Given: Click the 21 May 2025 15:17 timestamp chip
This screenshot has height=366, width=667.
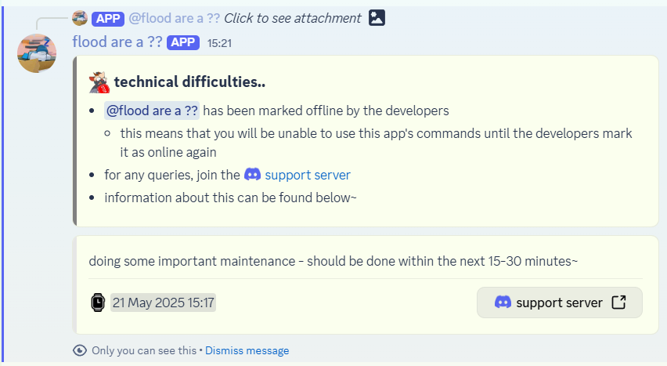Looking at the screenshot, I should (164, 303).
